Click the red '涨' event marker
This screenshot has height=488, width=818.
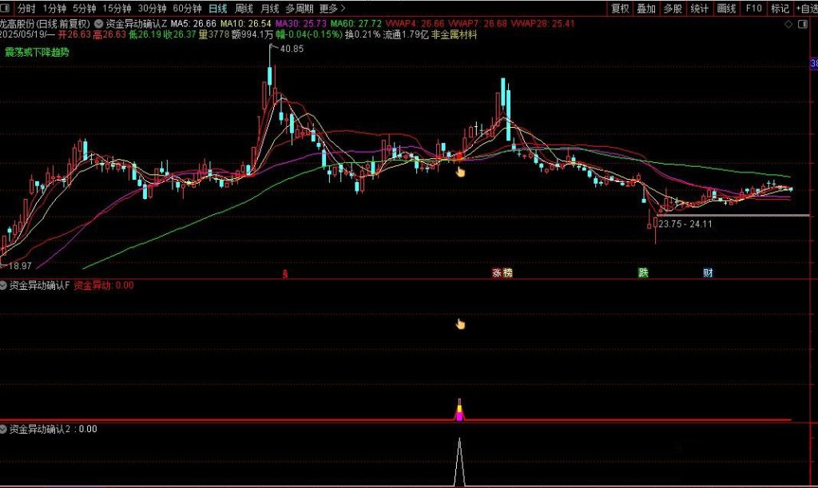pos(497,273)
